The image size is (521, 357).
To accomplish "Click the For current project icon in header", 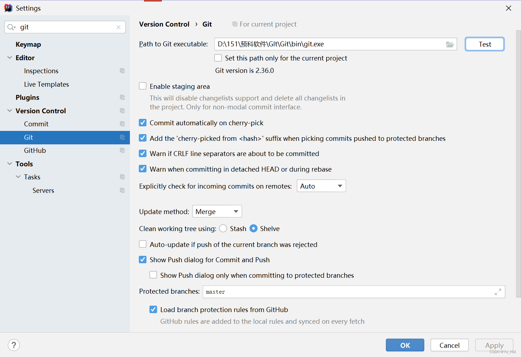I will (235, 24).
